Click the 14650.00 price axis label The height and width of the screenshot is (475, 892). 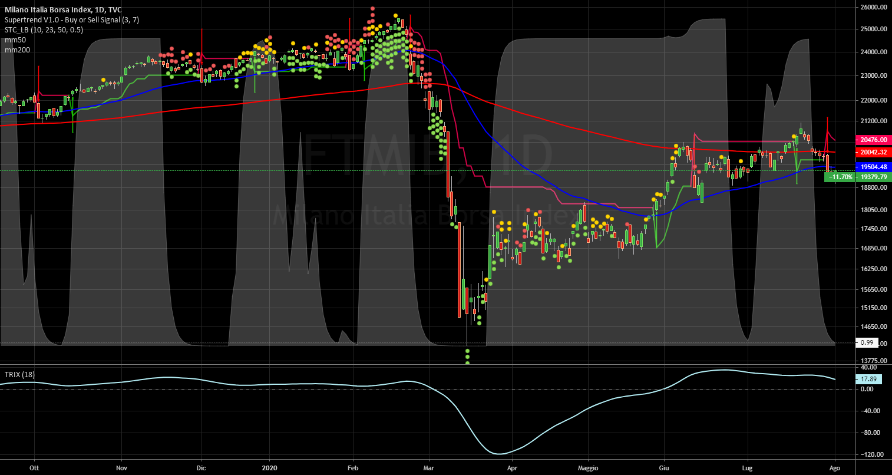point(873,326)
